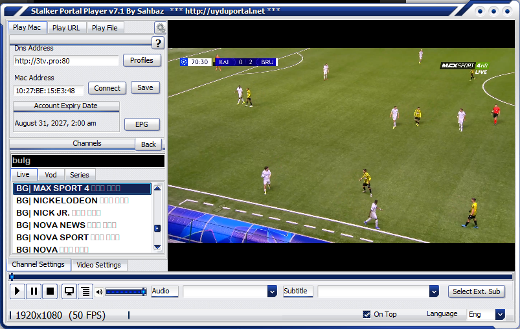Click the channel list scrollbar thumb
Screen dimensions: 520x329
coord(157,228)
